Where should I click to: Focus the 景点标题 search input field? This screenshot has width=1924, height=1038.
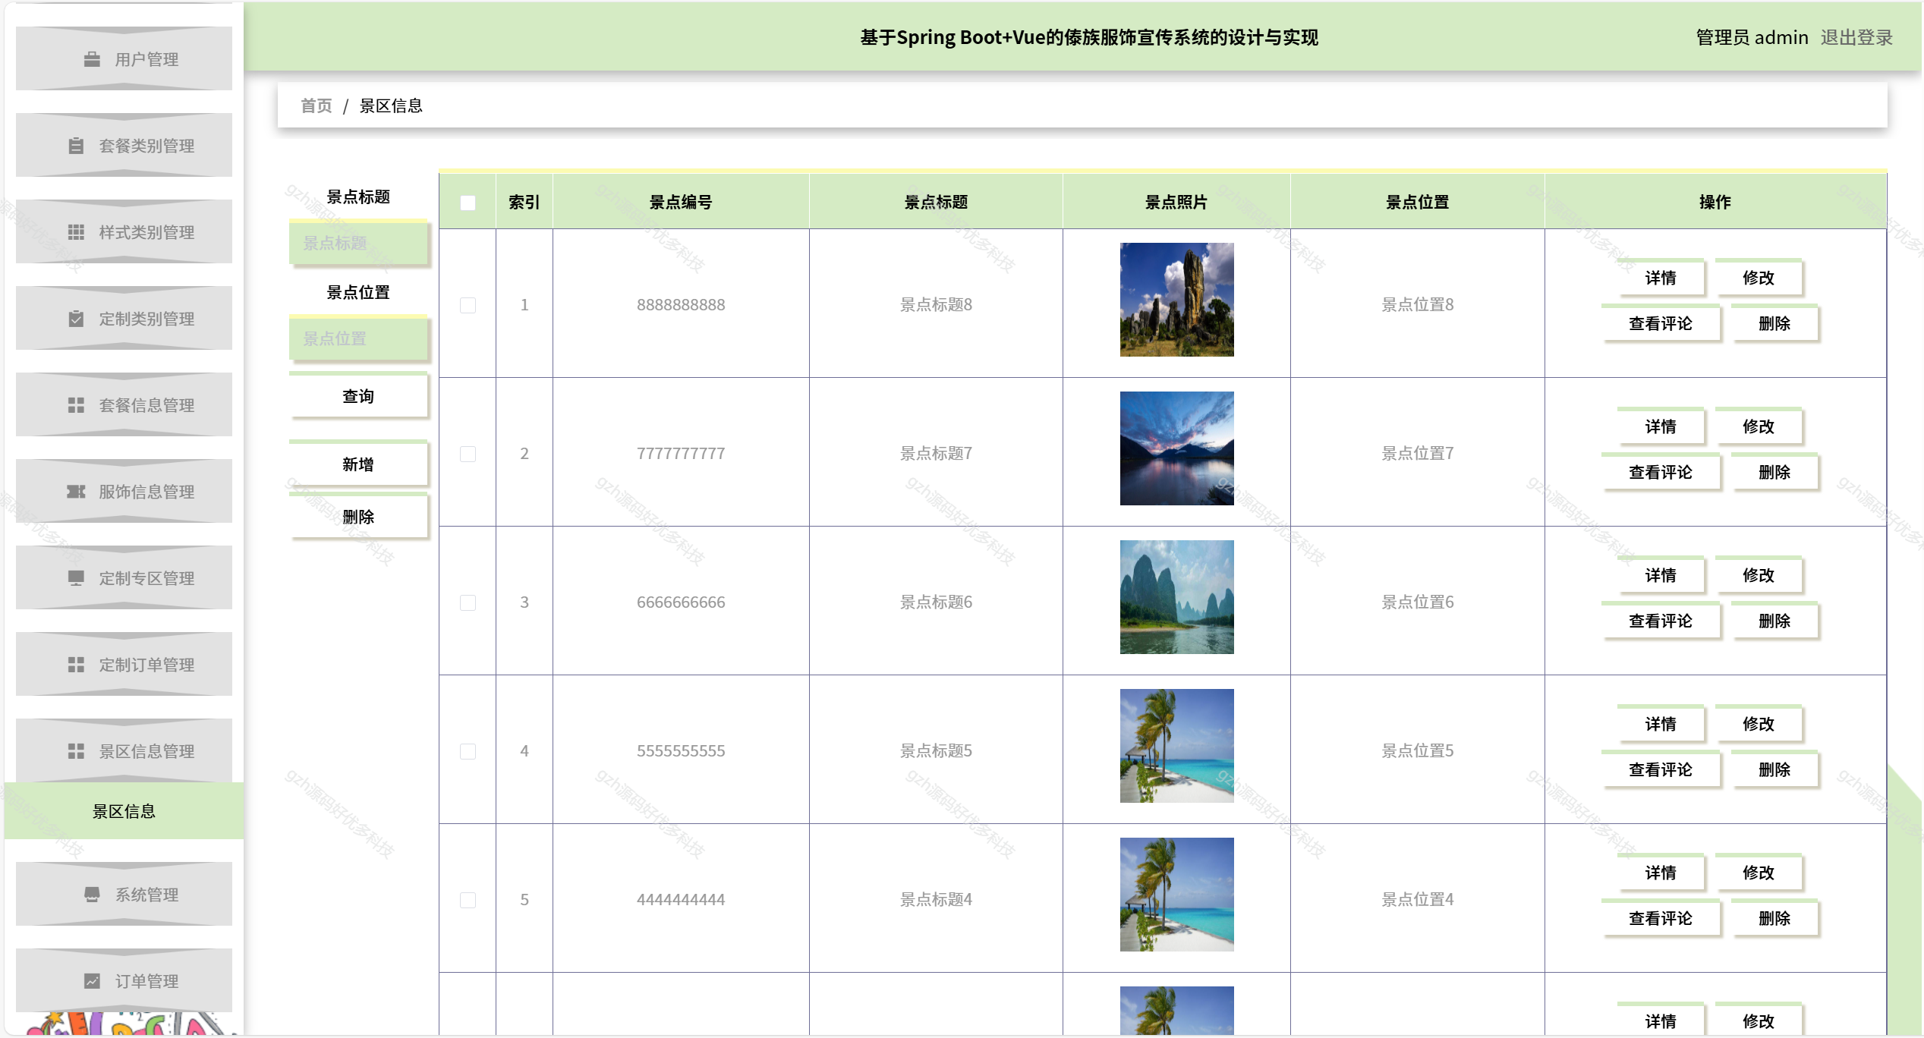(358, 243)
